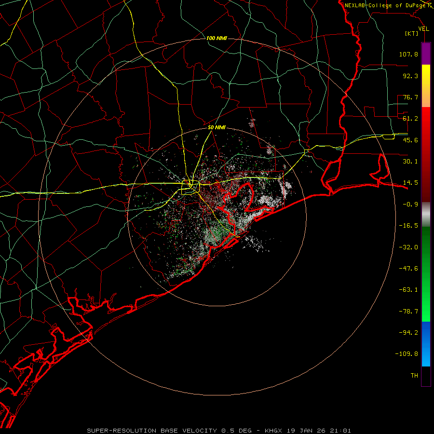Select the dark green band near -32.0
This screenshot has height=434, width=434.
[426, 247]
